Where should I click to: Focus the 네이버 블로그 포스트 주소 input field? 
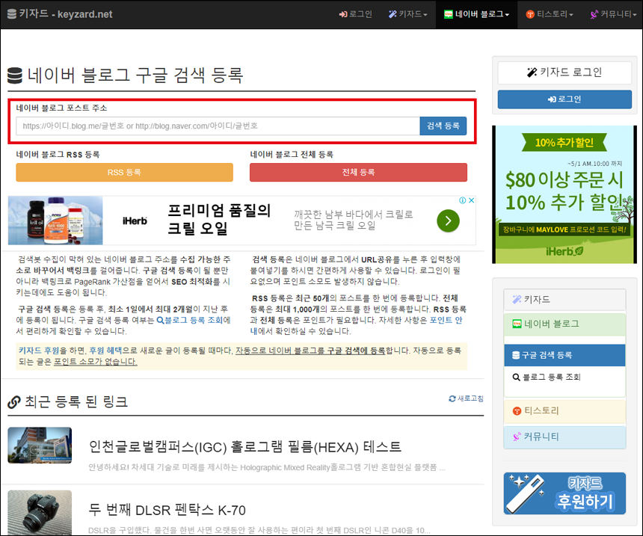[218, 126]
